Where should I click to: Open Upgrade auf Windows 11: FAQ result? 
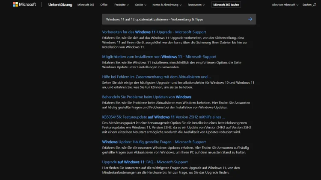tap(145, 162)
